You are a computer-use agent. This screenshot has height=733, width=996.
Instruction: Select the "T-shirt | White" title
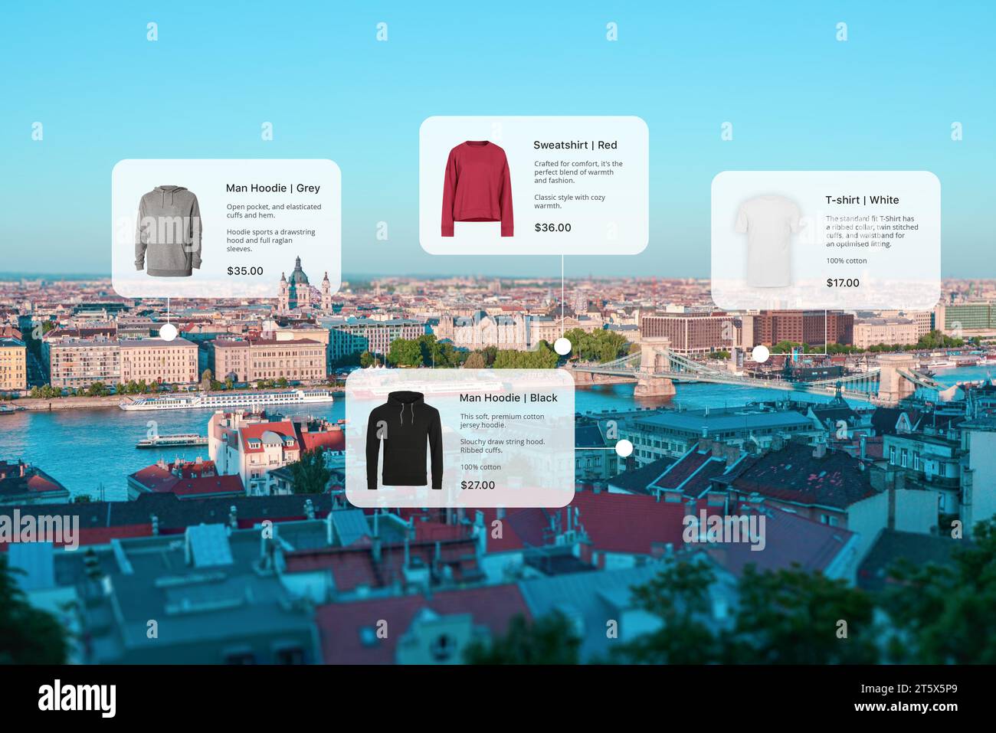pyautogui.click(x=862, y=200)
